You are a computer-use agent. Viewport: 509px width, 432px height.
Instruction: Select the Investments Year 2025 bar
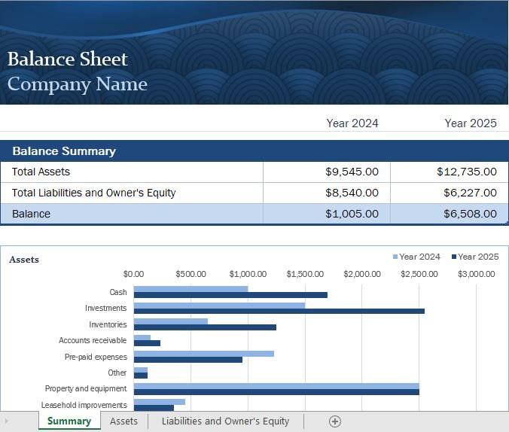point(279,312)
